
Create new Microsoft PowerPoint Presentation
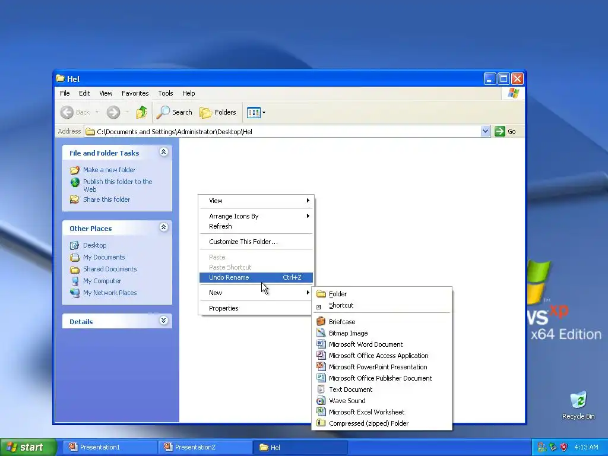coord(382,367)
